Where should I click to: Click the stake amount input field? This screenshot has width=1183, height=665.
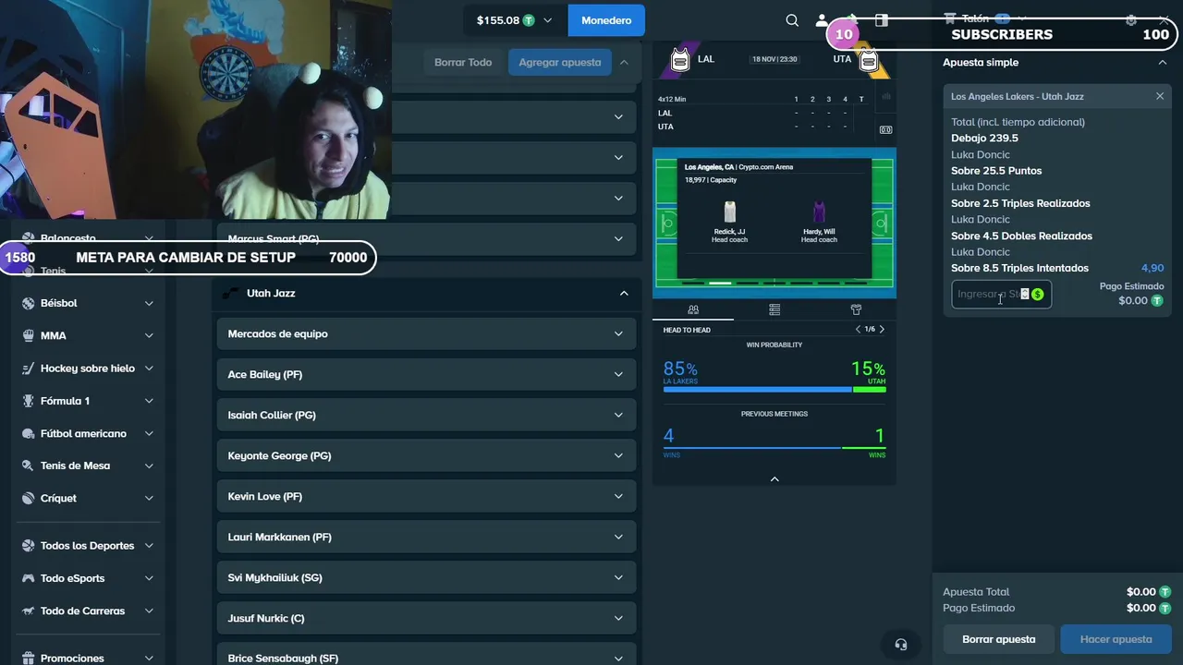click(x=1001, y=295)
